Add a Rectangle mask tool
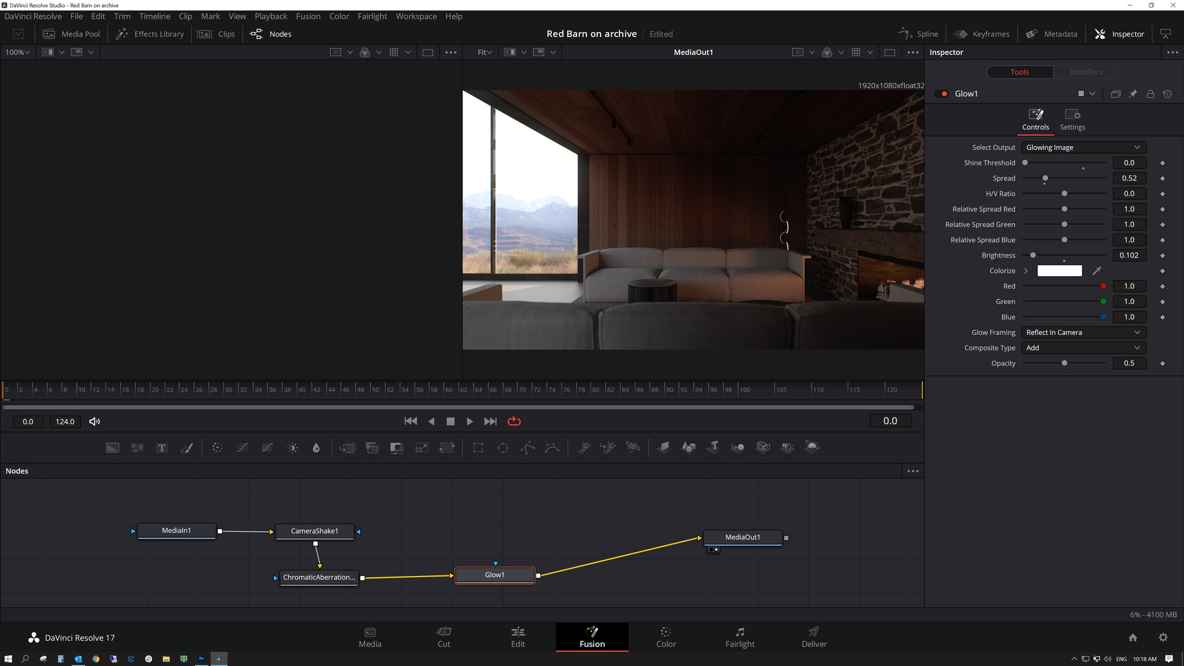Image resolution: width=1184 pixels, height=666 pixels. [478, 448]
